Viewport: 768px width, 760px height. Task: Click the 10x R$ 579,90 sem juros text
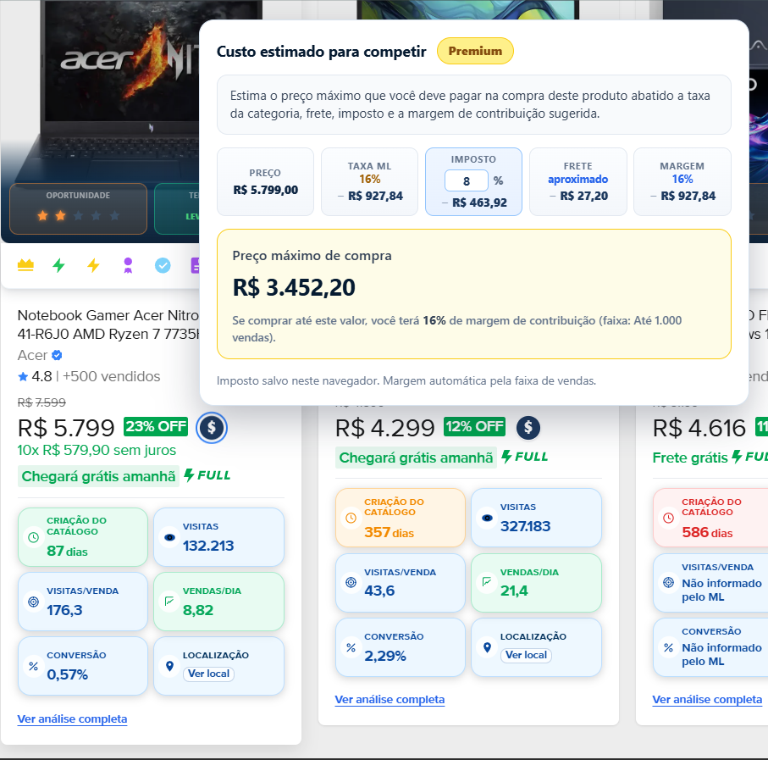tap(97, 450)
